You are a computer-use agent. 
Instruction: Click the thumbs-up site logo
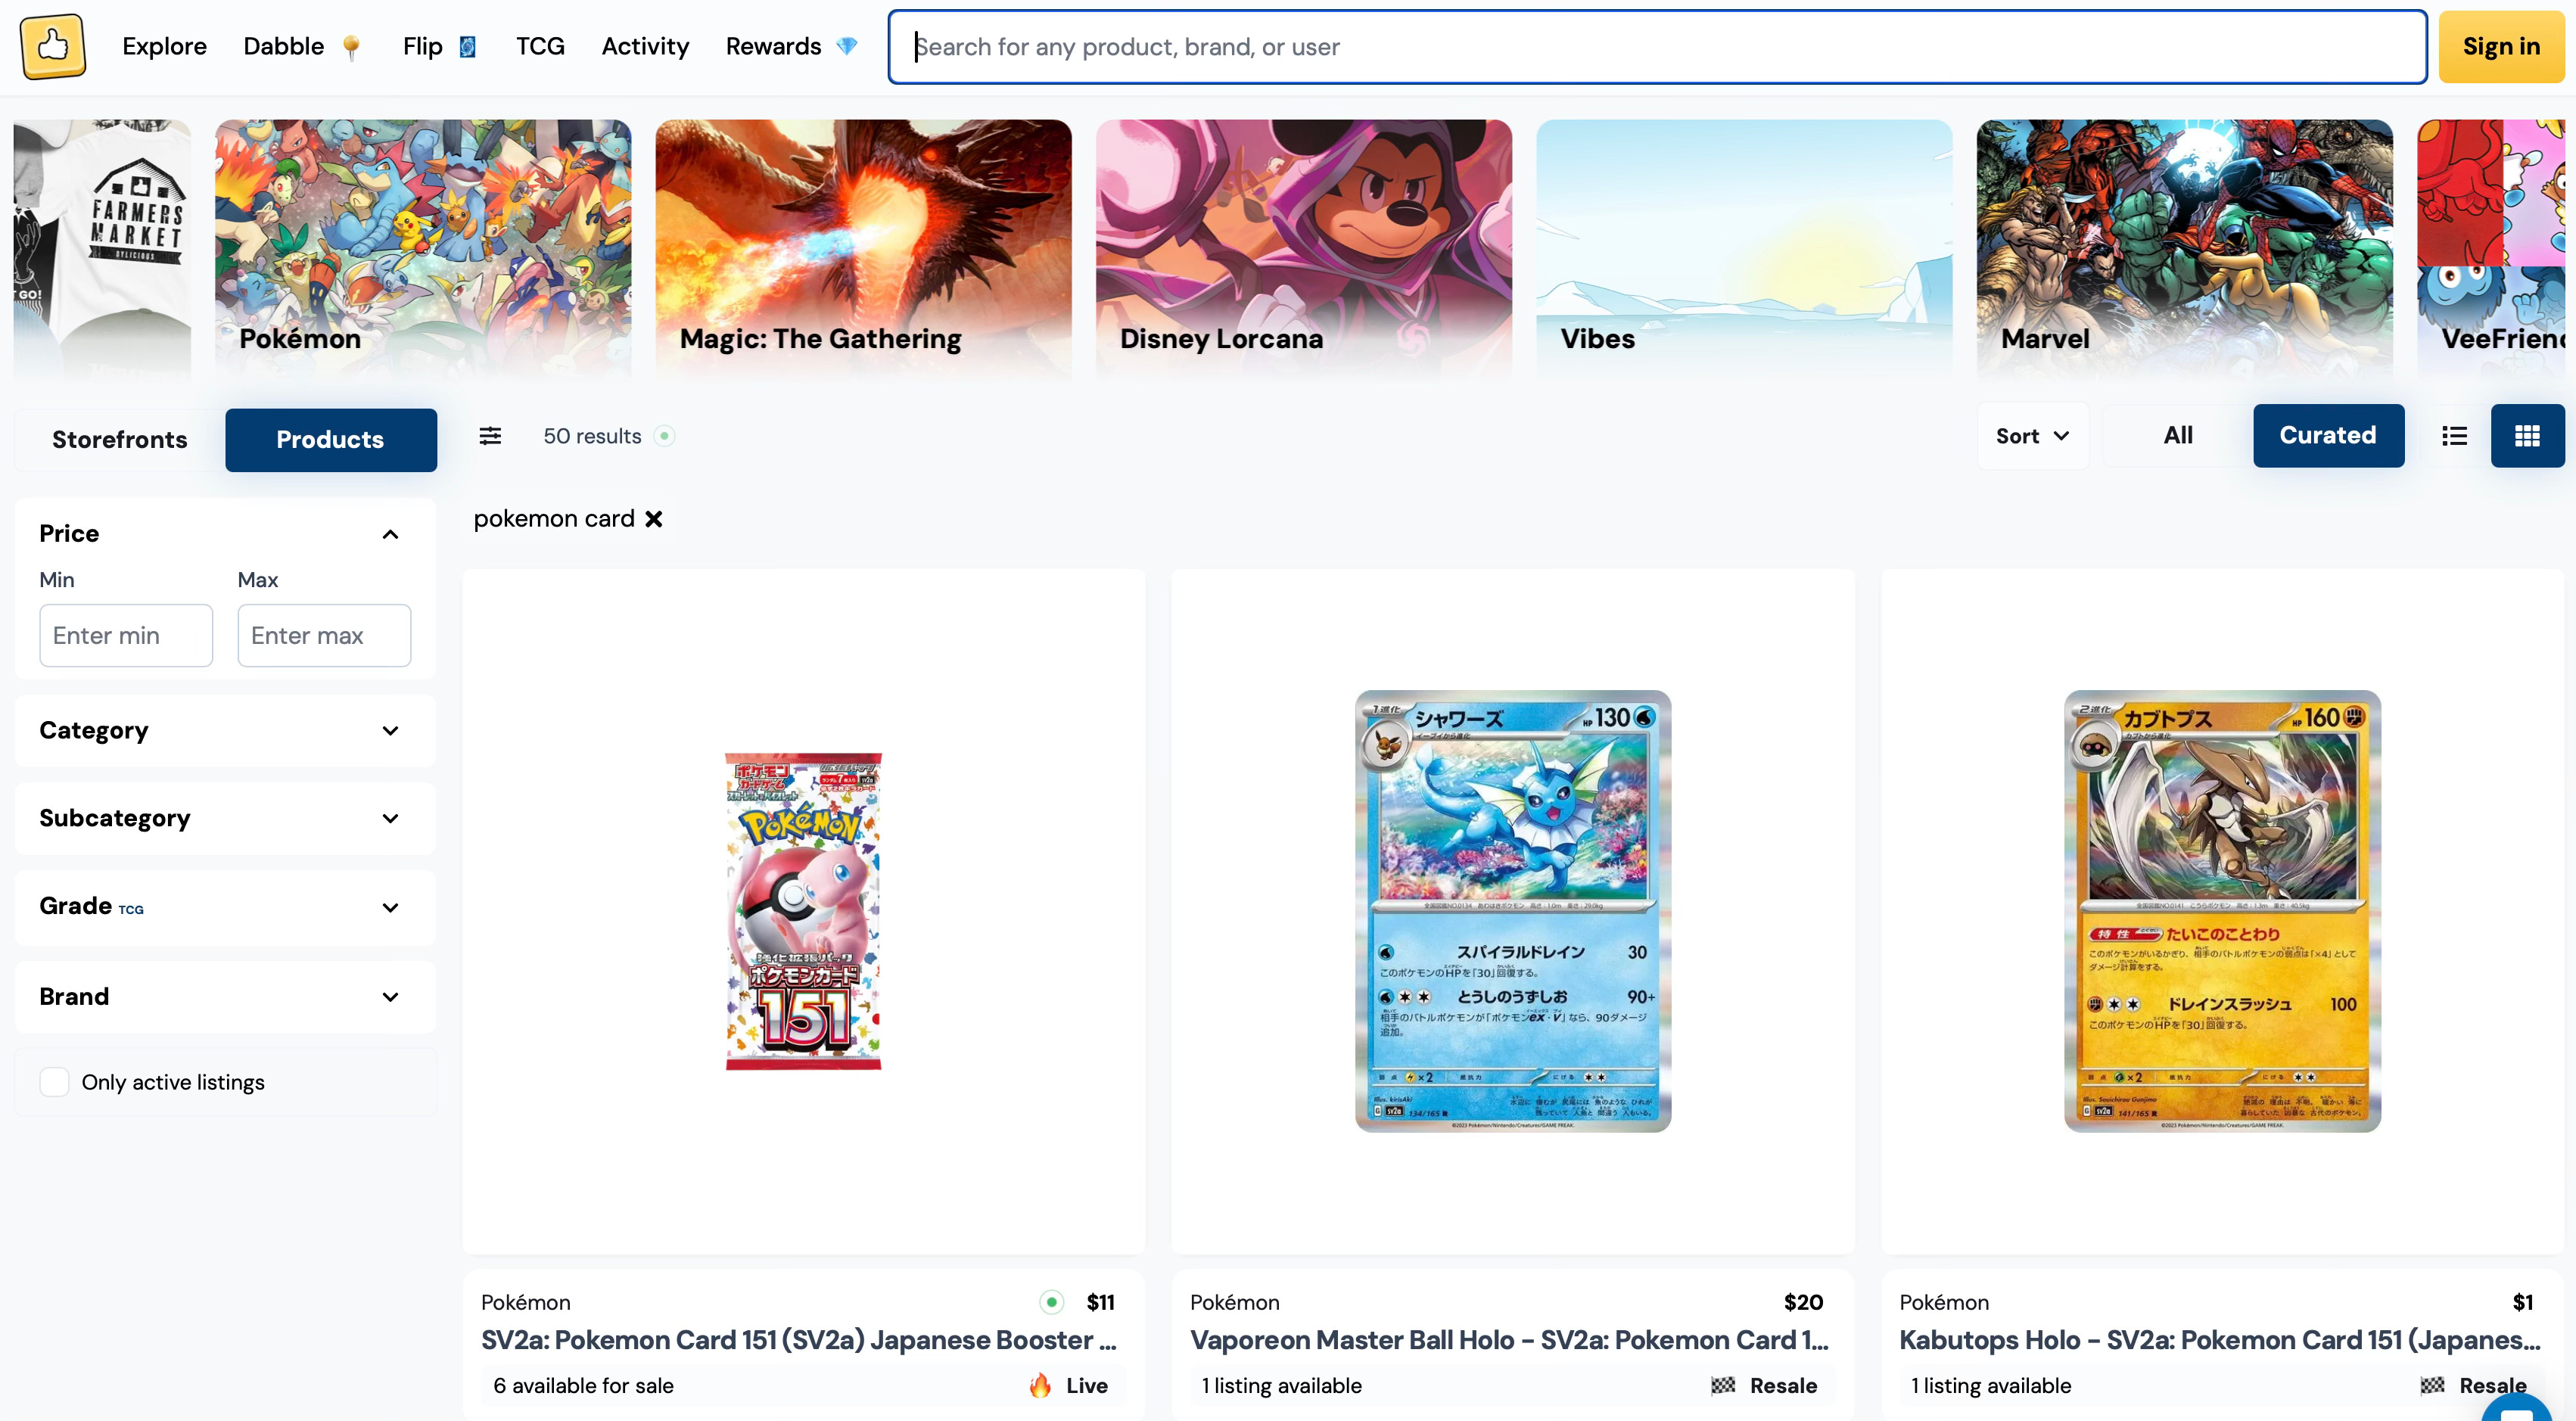[x=53, y=46]
